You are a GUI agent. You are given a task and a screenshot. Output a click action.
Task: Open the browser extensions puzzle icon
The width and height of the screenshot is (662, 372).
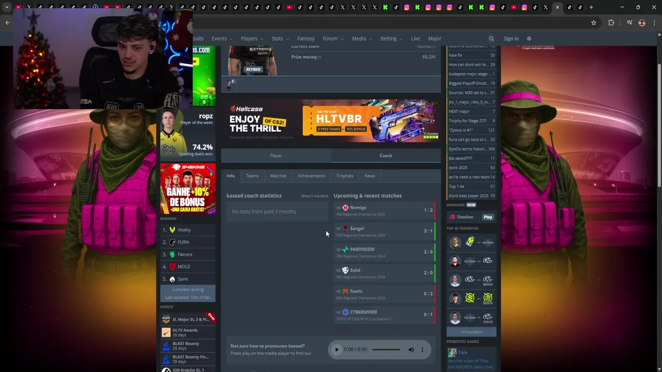pyautogui.click(x=611, y=23)
